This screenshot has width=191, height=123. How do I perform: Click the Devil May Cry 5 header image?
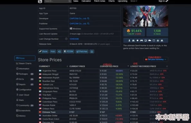point(146,16)
